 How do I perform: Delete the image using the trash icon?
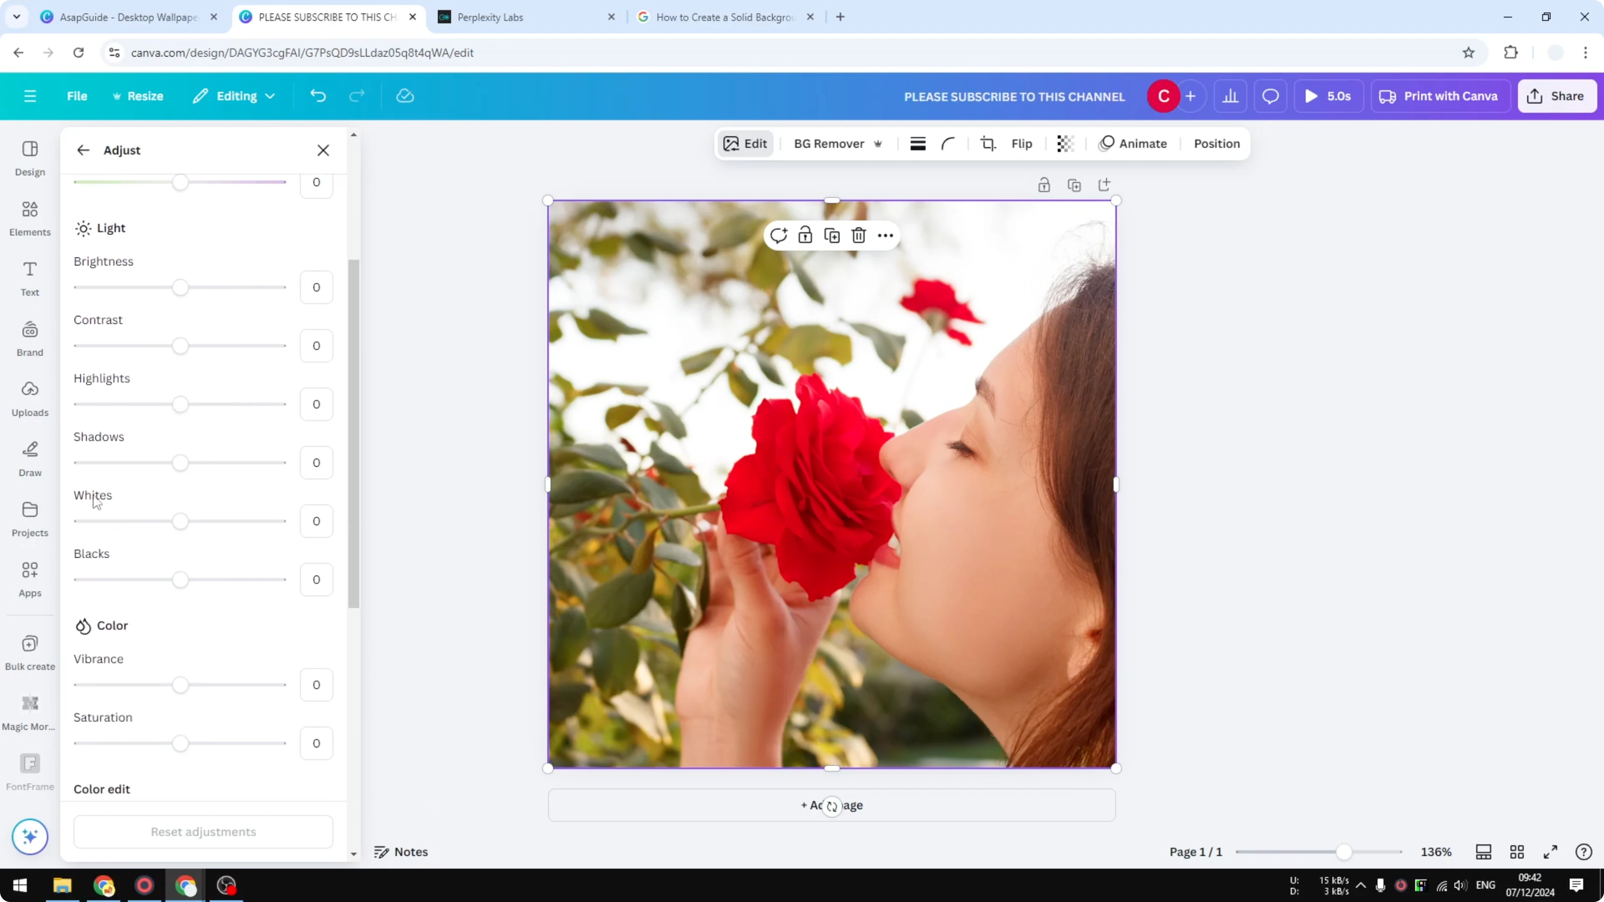pyautogui.click(x=858, y=235)
